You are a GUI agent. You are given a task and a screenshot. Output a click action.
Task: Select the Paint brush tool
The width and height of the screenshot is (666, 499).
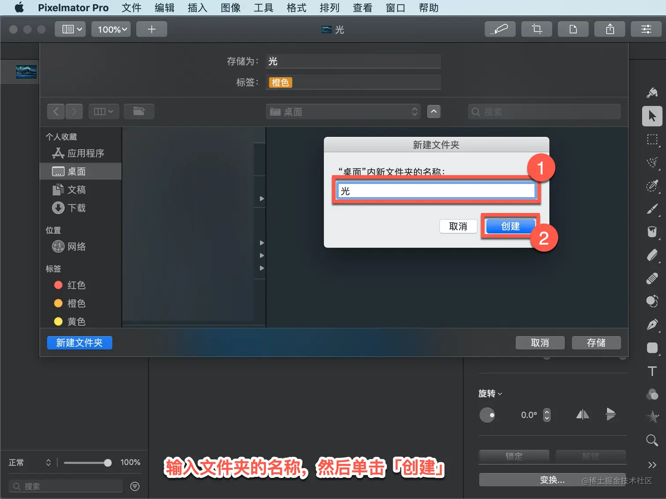[x=652, y=209]
